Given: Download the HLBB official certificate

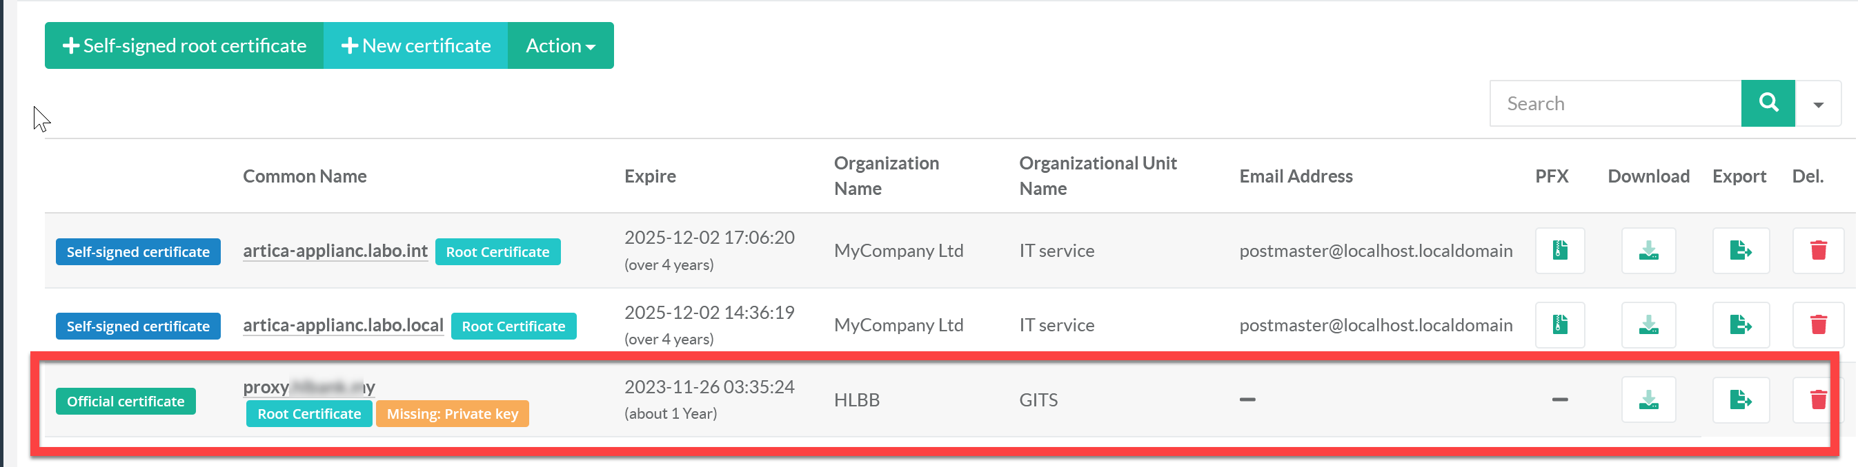Looking at the screenshot, I should click(1648, 399).
